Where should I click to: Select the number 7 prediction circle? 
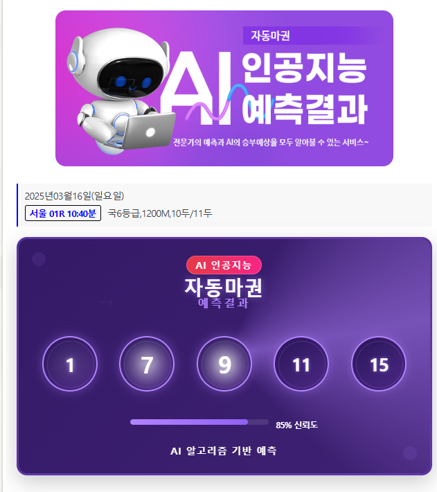(147, 364)
